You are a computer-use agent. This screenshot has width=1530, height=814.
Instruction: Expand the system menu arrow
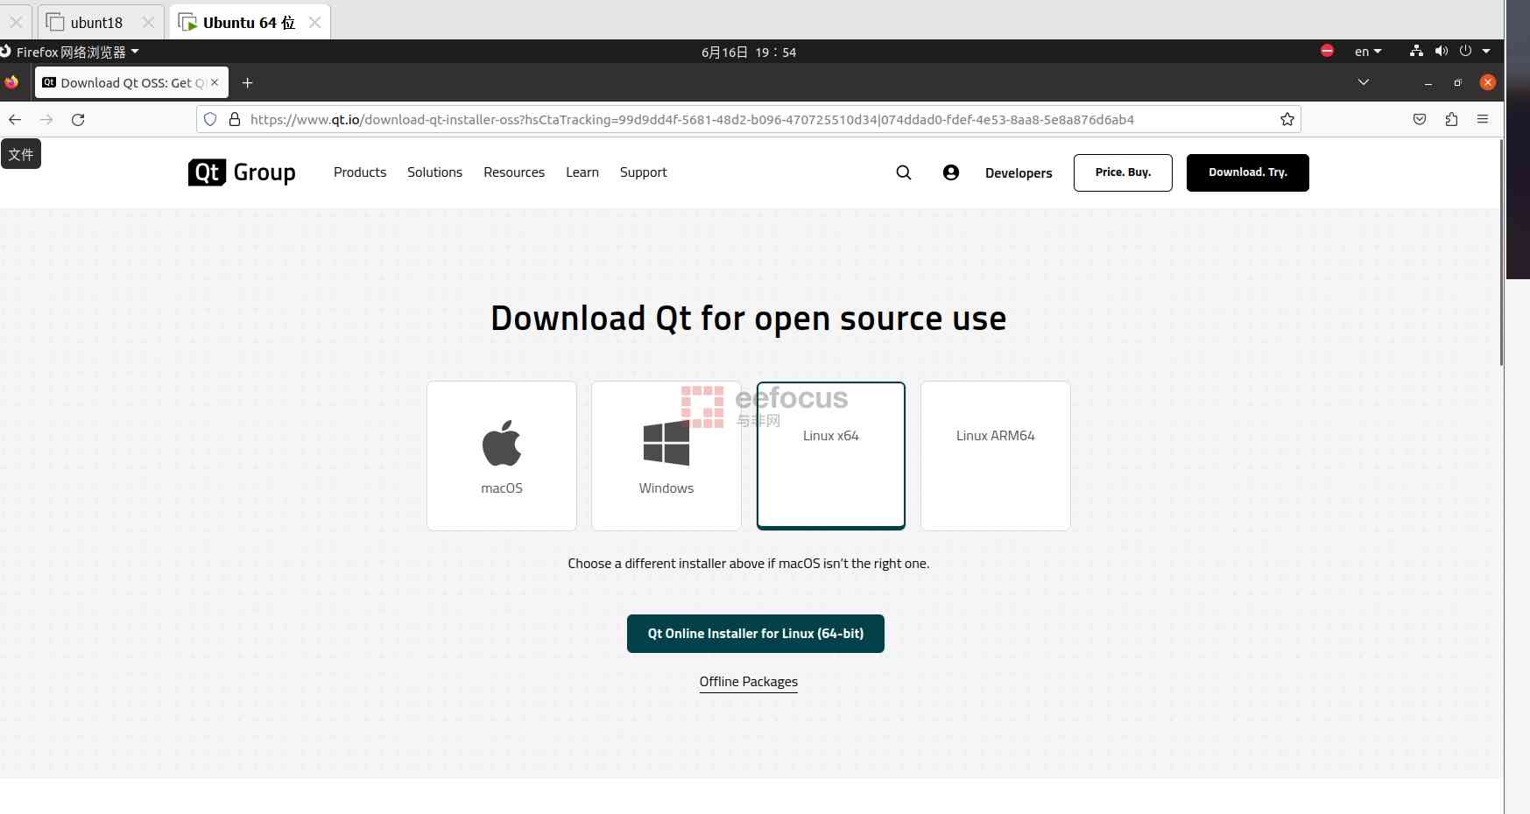1486,51
